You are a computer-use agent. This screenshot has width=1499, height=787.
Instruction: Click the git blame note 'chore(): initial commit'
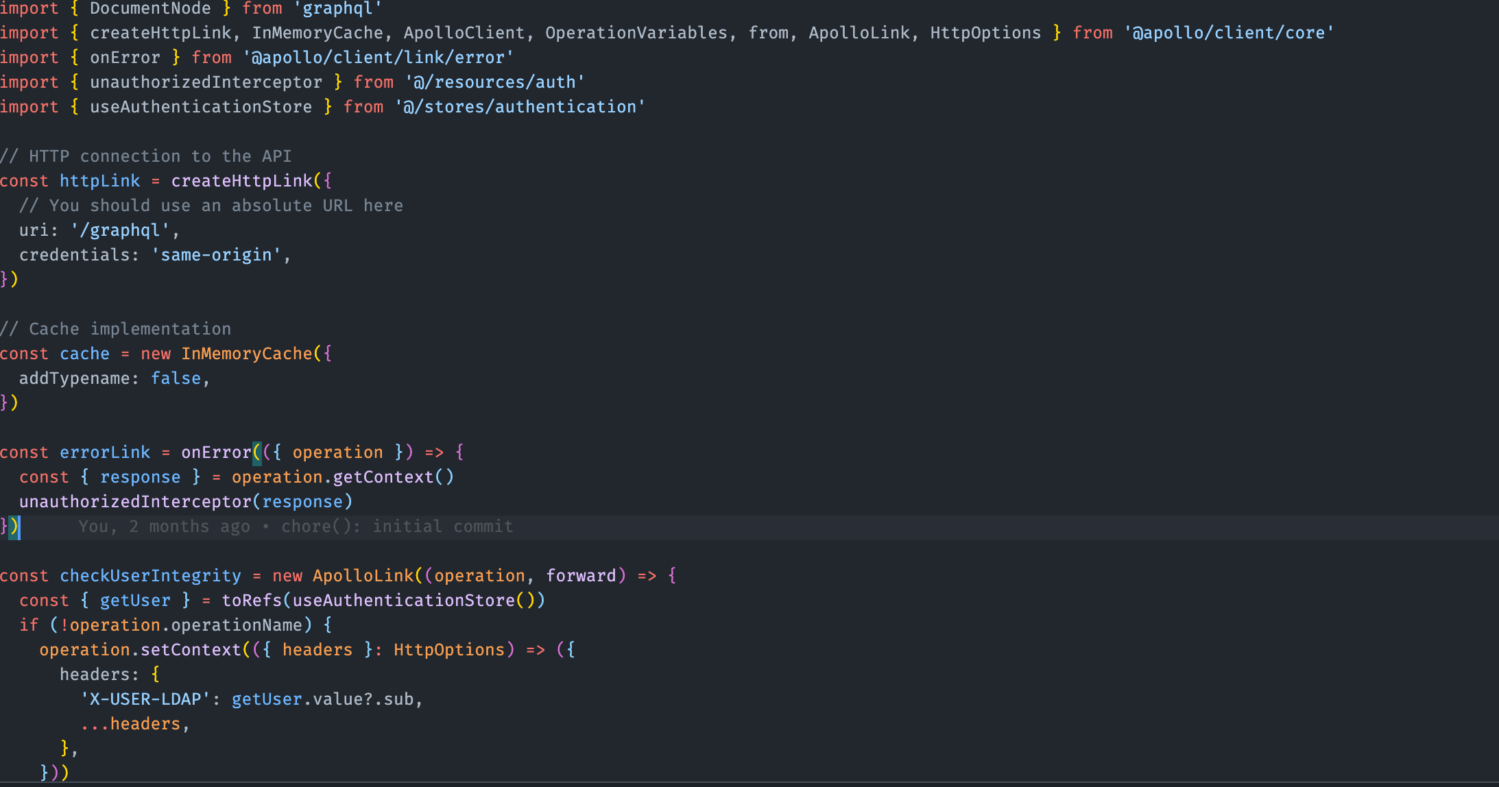[x=397, y=526]
